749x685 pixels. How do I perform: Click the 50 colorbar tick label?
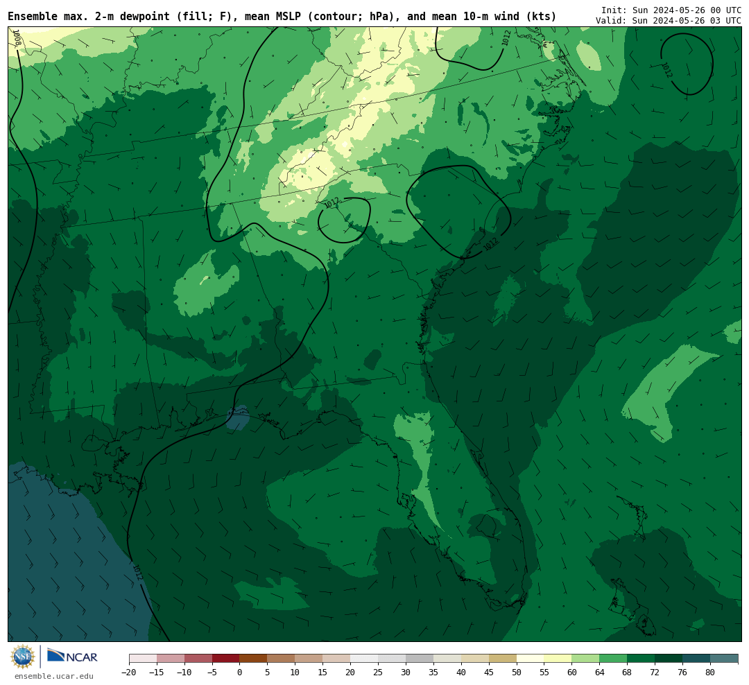click(517, 673)
